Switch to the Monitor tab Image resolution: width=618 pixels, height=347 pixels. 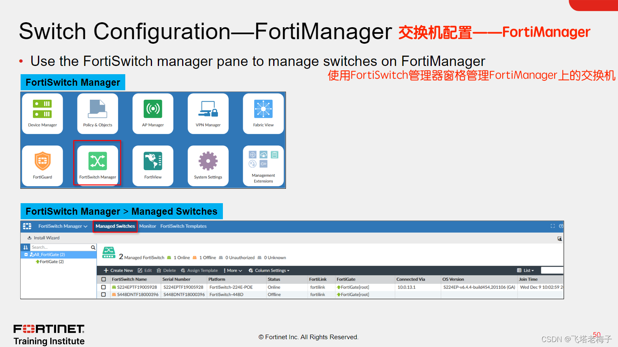point(147,226)
